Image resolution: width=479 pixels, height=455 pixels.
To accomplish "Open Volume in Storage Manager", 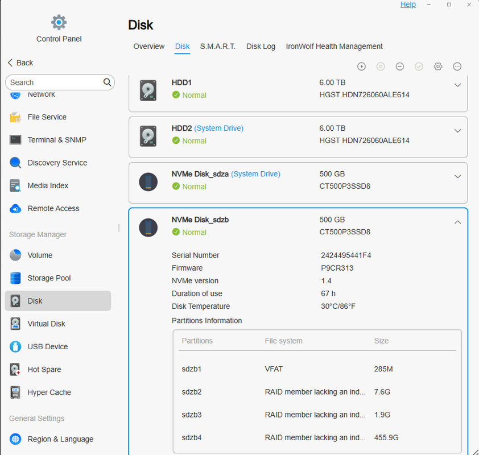I will 58,255.
